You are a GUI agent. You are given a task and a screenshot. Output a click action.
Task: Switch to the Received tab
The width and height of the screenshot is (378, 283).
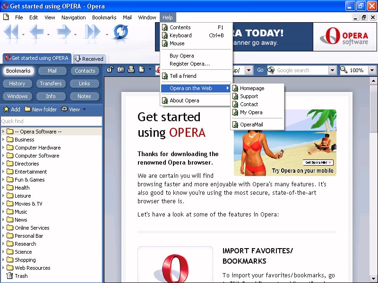tap(89, 59)
